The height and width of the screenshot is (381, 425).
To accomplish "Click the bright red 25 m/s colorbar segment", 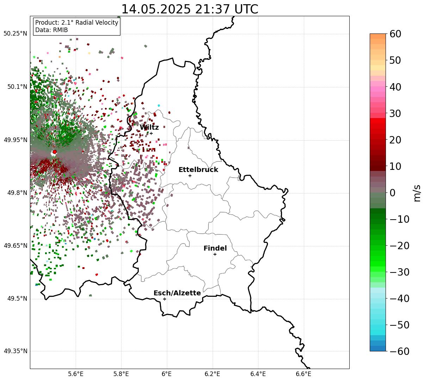I will tap(378, 127).
